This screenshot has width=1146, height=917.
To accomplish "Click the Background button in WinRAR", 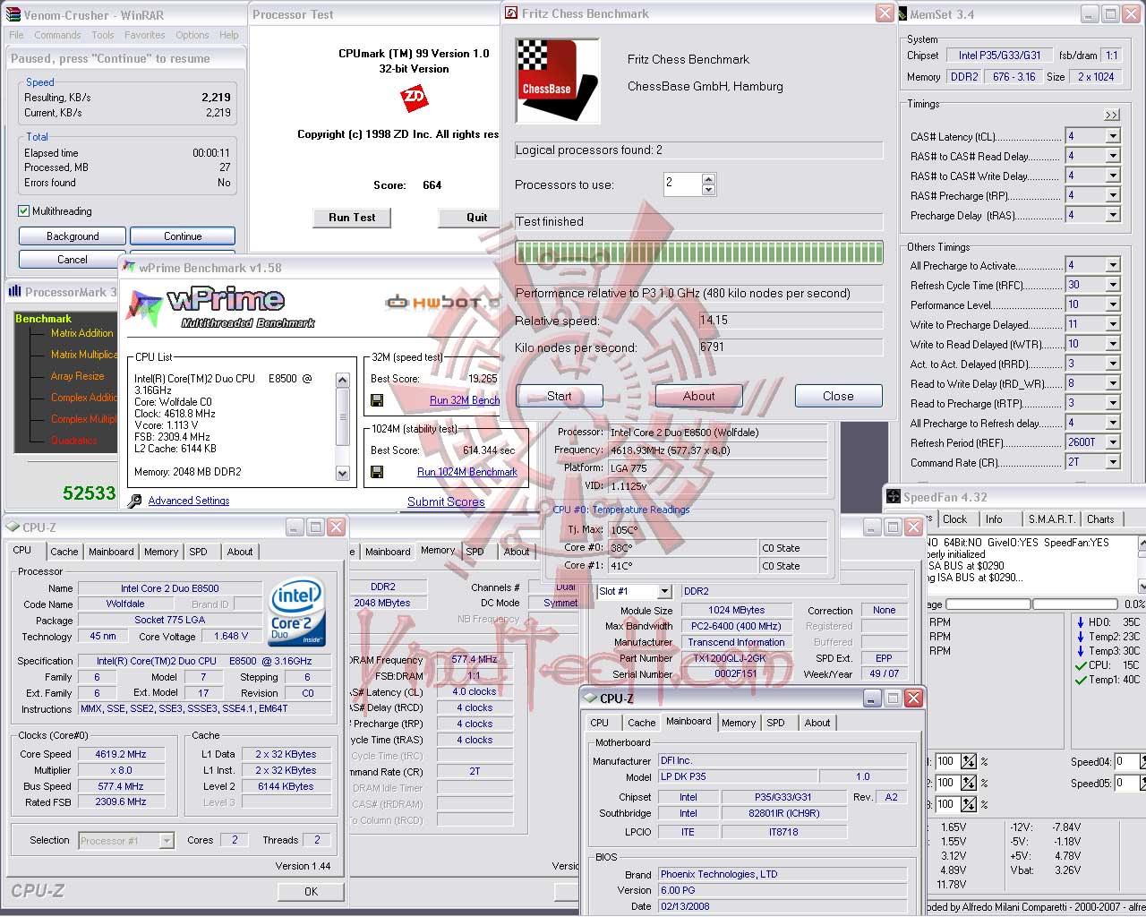I will pos(73,236).
